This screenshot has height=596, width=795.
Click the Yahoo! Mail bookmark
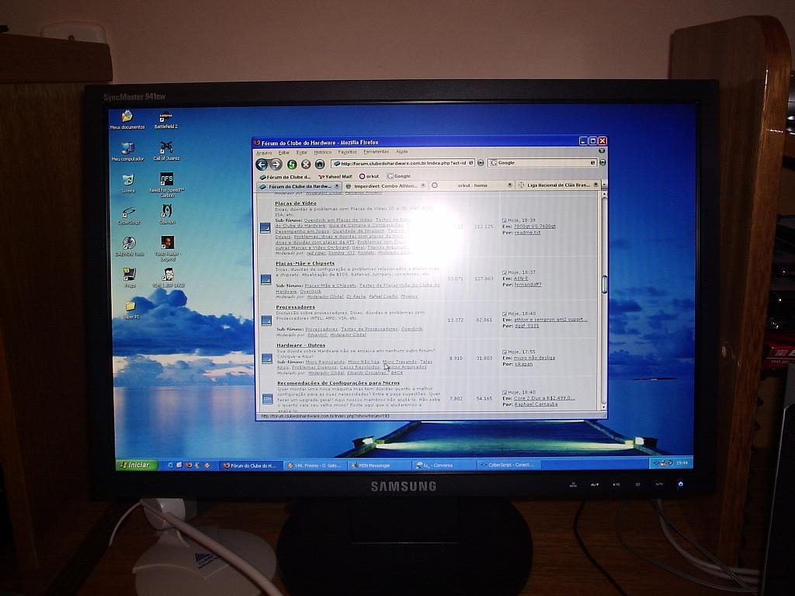pos(335,176)
